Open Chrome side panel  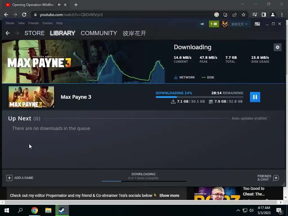264,15
